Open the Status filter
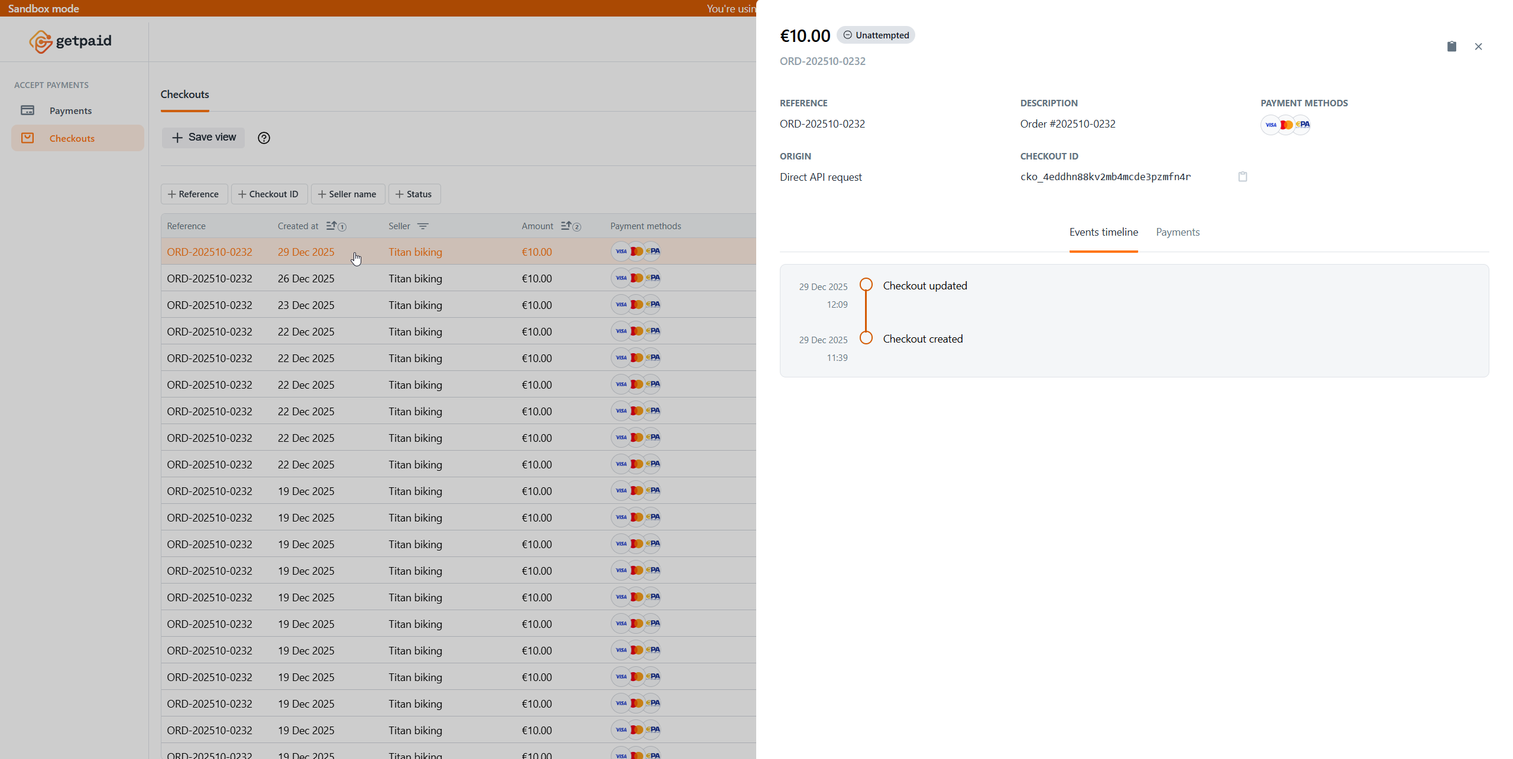Image resolution: width=1513 pixels, height=759 pixels. tap(414, 194)
